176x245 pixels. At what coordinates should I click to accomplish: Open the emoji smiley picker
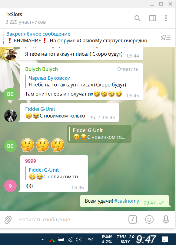pyautogui.click(x=149, y=219)
